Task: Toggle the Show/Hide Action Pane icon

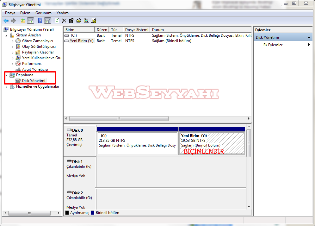Action: point(48,21)
